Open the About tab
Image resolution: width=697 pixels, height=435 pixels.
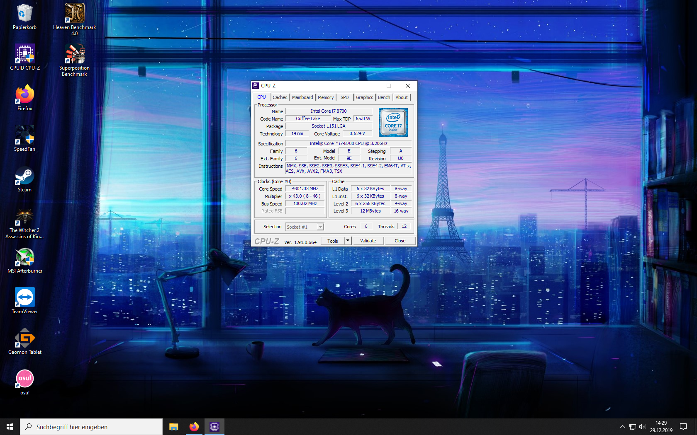[x=402, y=97]
